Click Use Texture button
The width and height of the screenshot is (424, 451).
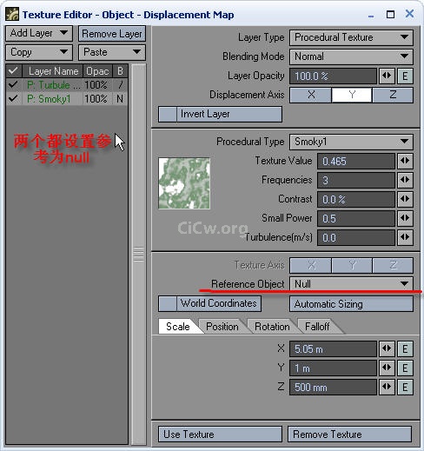point(220,434)
